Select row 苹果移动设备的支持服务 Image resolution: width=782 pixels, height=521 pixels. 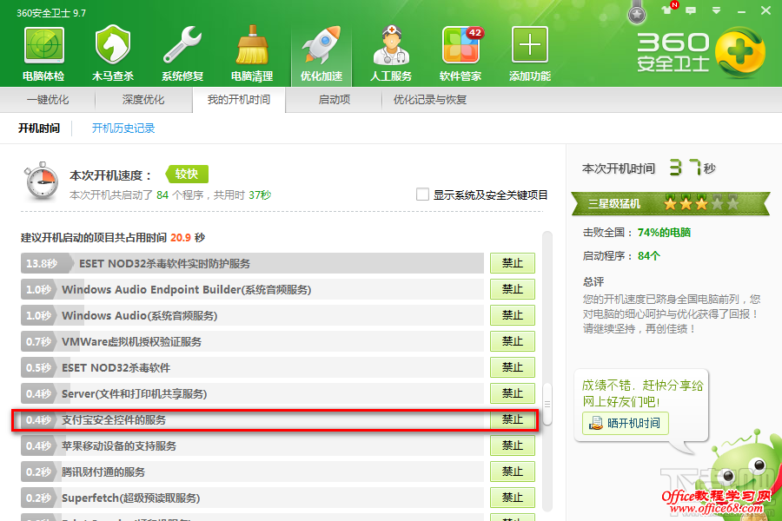252,445
